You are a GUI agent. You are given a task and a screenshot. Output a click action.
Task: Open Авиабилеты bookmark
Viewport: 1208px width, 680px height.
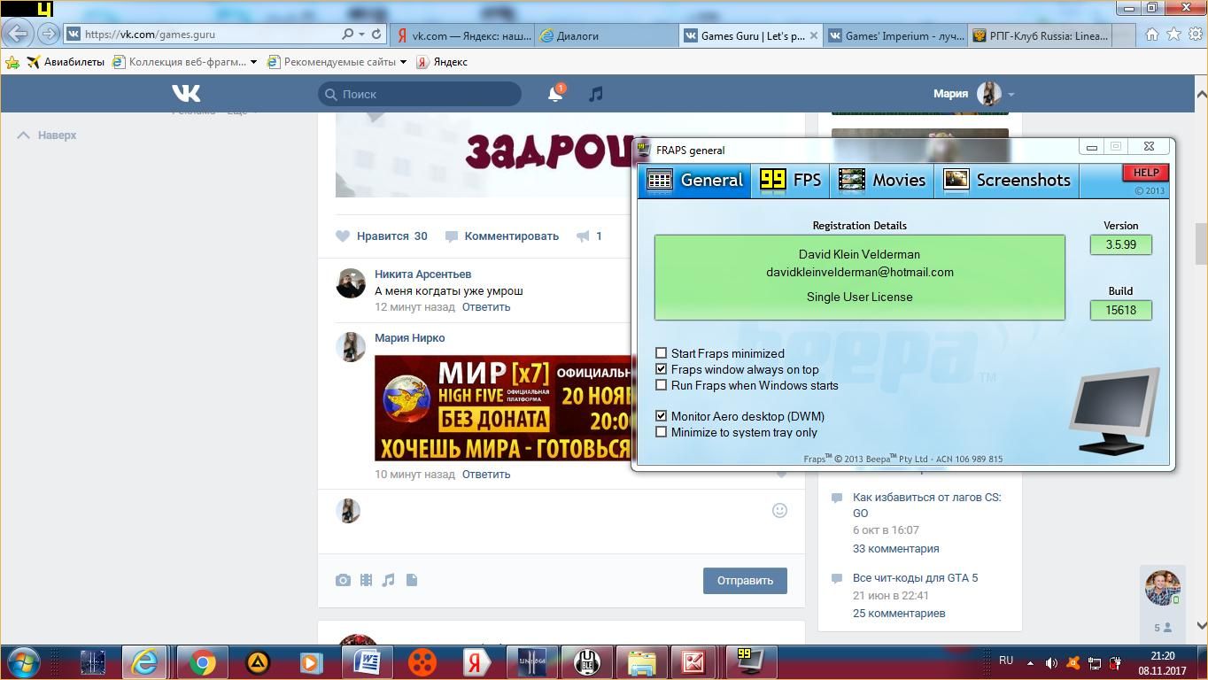pyautogui.click(x=66, y=62)
